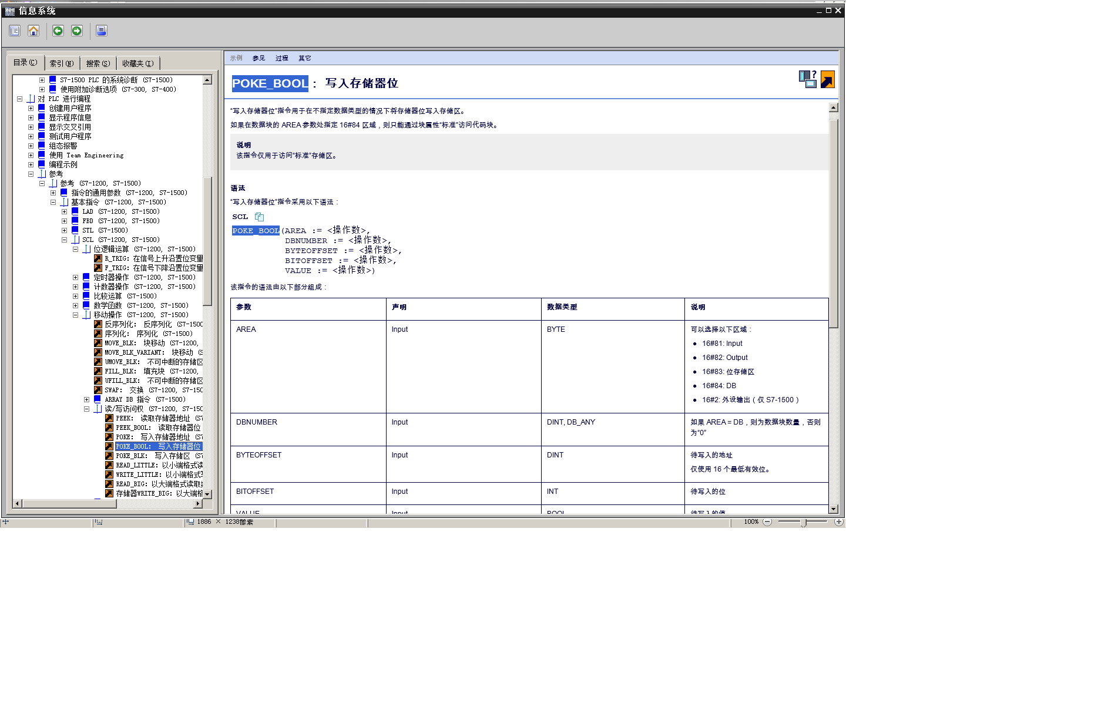Select the 搜索 tab
Viewport: 1108px width, 727px height.
click(x=98, y=63)
